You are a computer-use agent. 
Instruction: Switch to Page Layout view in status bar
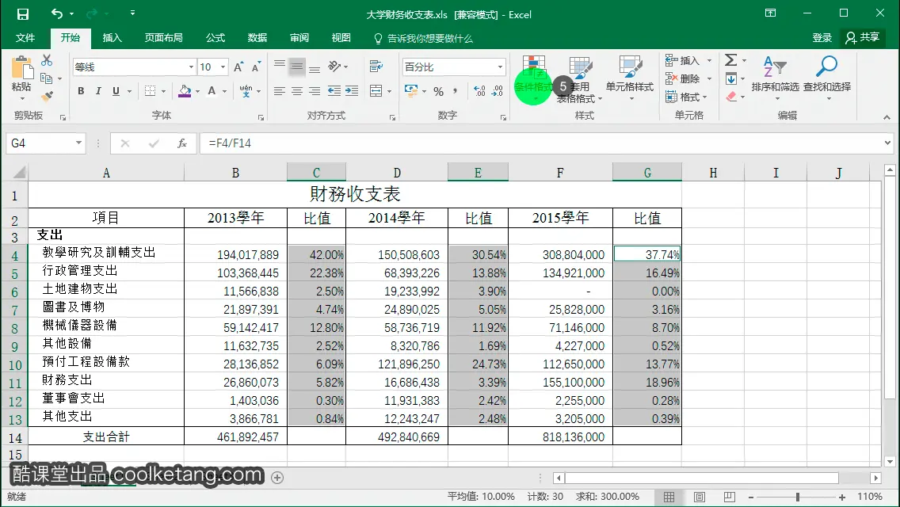coord(699,497)
